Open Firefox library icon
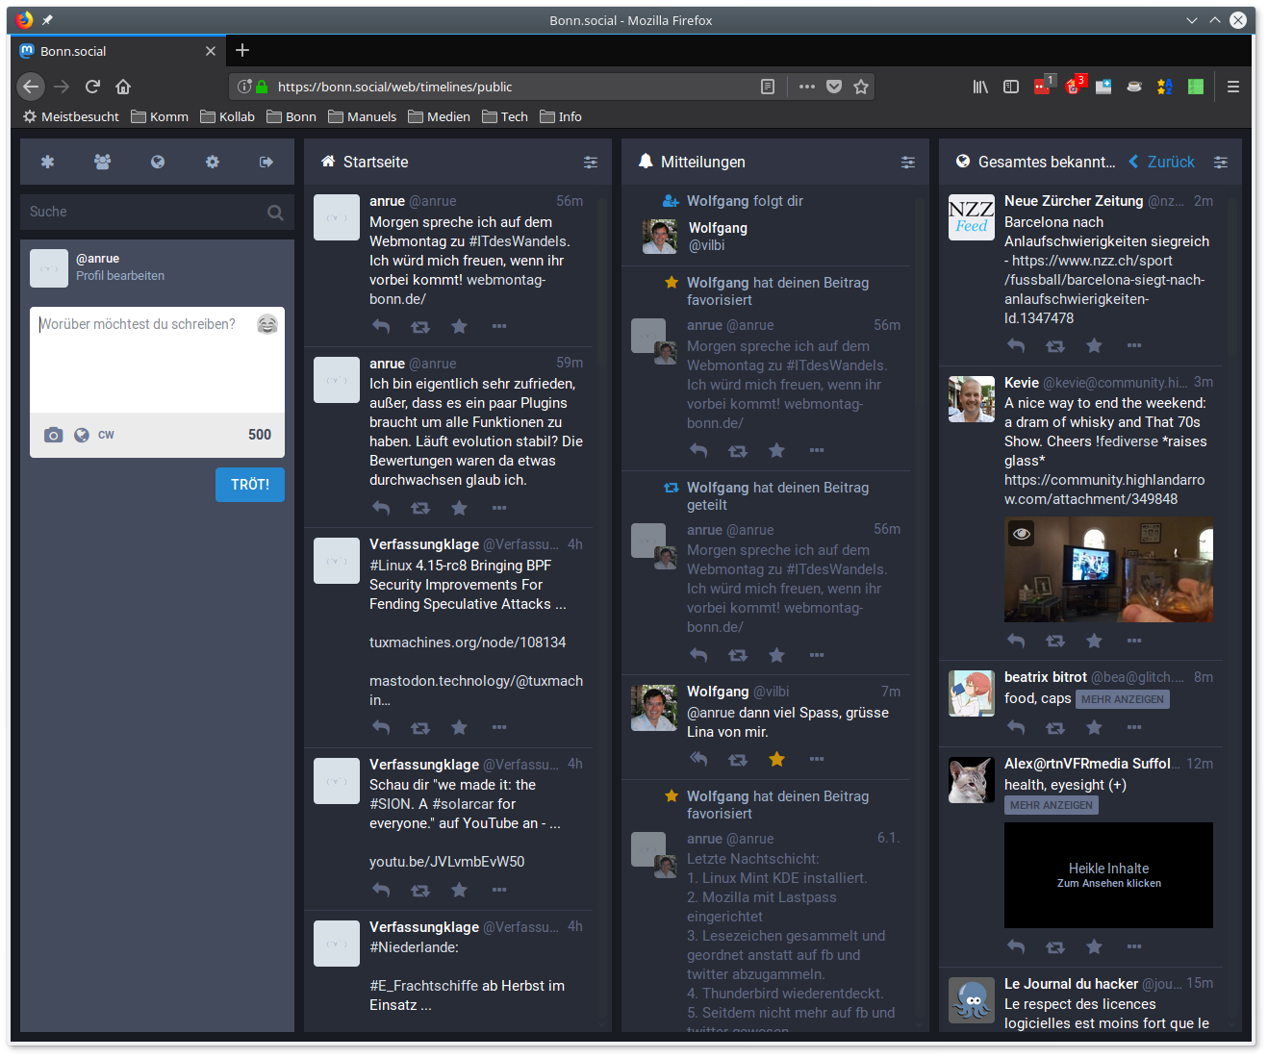The image size is (1268, 1058). [x=980, y=87]
